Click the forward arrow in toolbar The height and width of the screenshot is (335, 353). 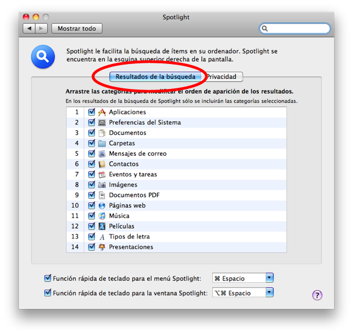41,28
